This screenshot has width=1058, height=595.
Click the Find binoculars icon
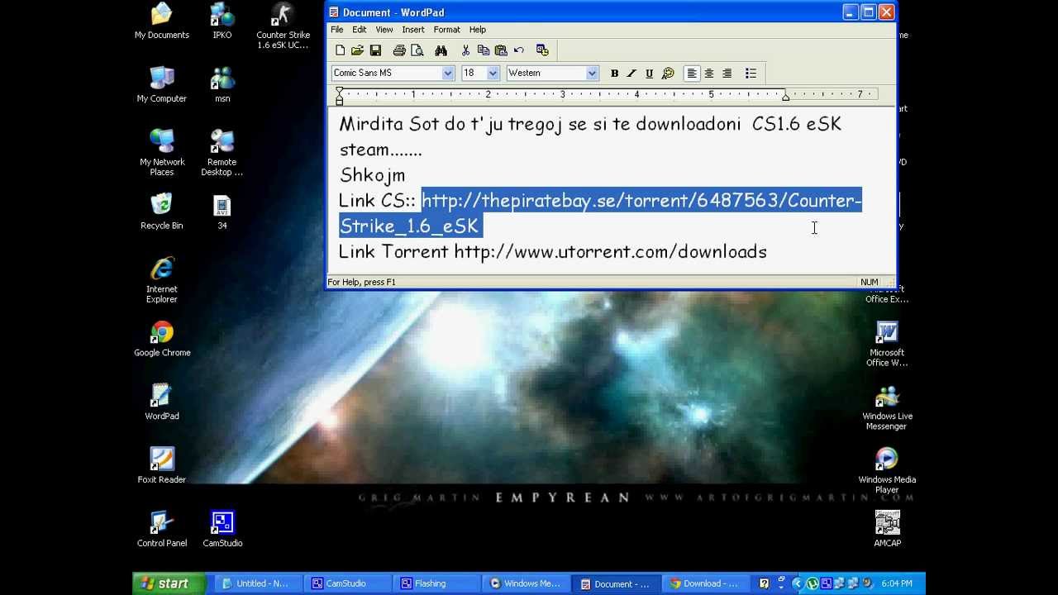[441, 50]
